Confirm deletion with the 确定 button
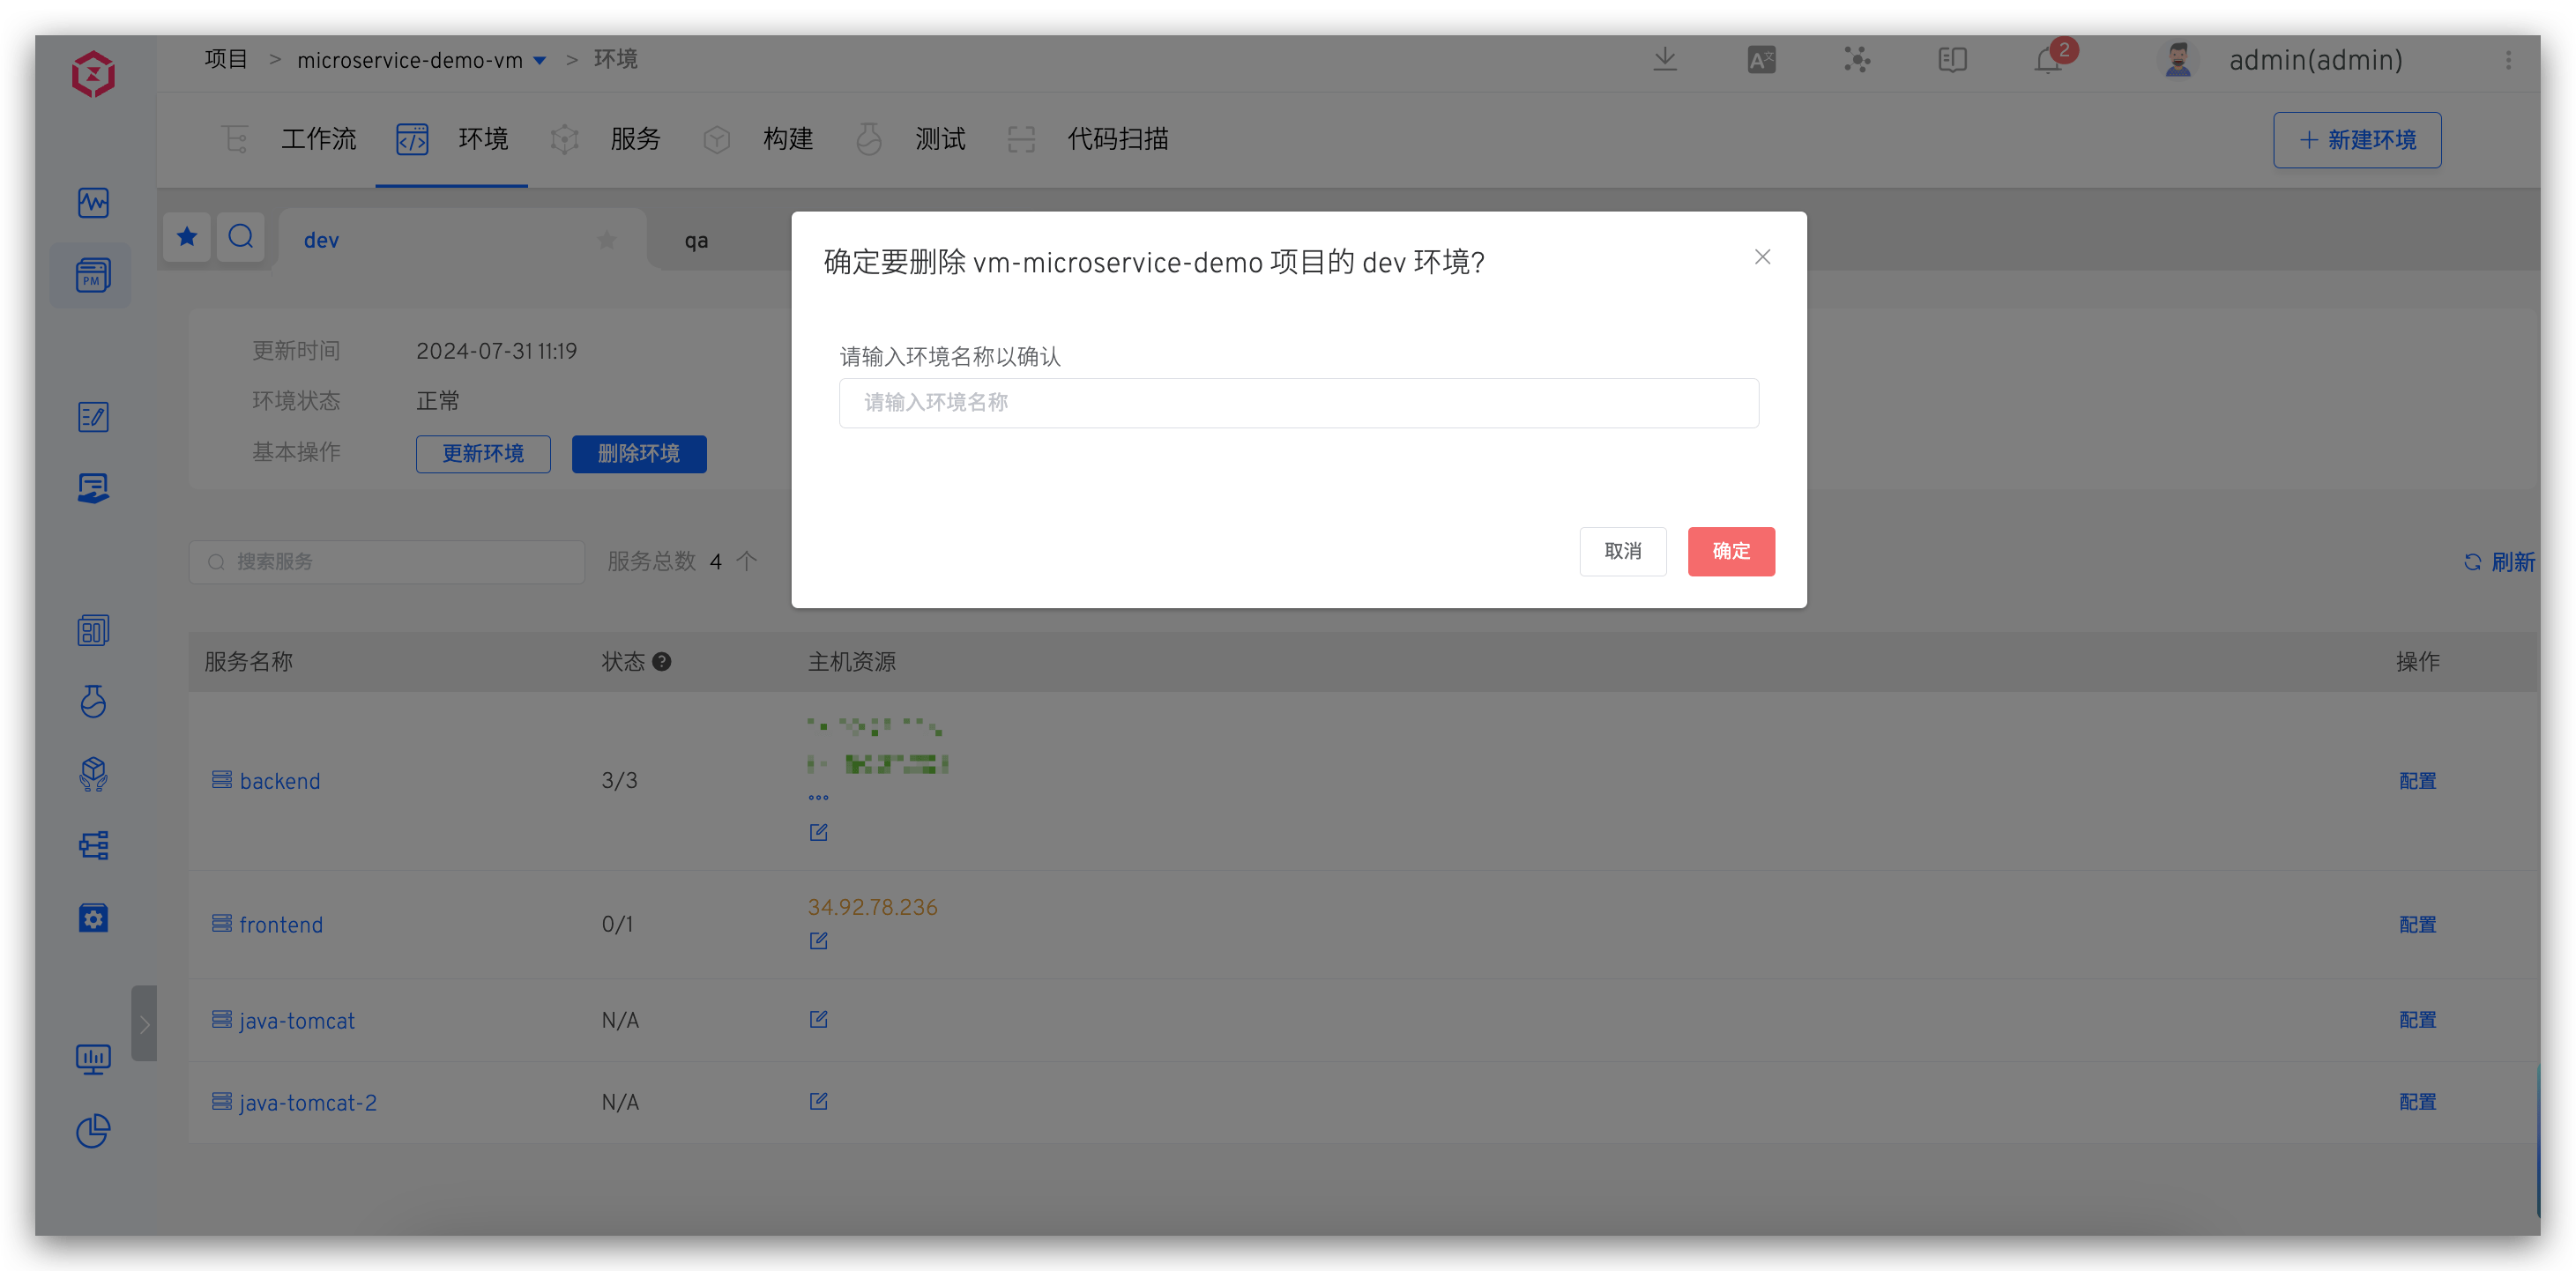 pos(1731,551)
